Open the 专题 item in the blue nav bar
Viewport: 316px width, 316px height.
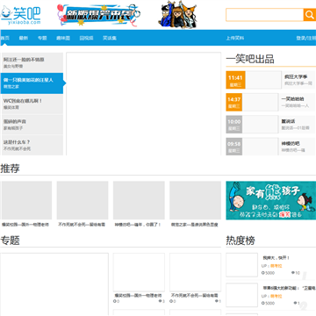42,38
